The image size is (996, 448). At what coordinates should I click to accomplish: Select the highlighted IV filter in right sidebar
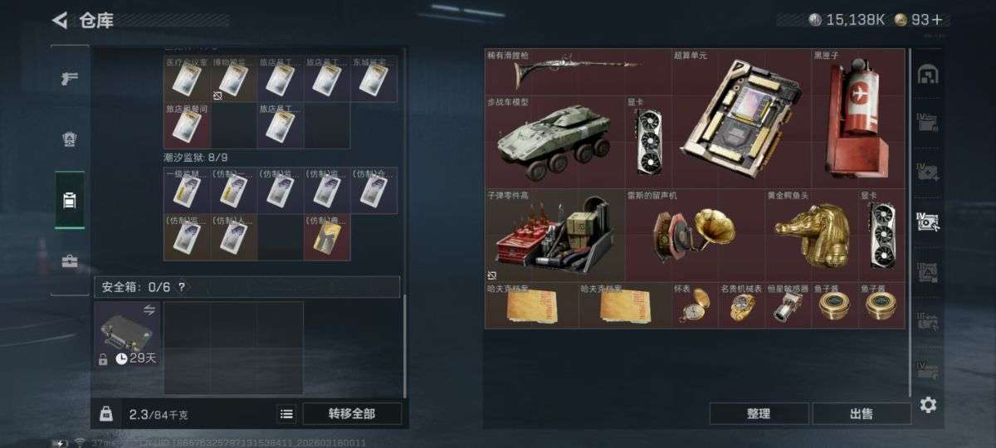[x=927, y=221]
